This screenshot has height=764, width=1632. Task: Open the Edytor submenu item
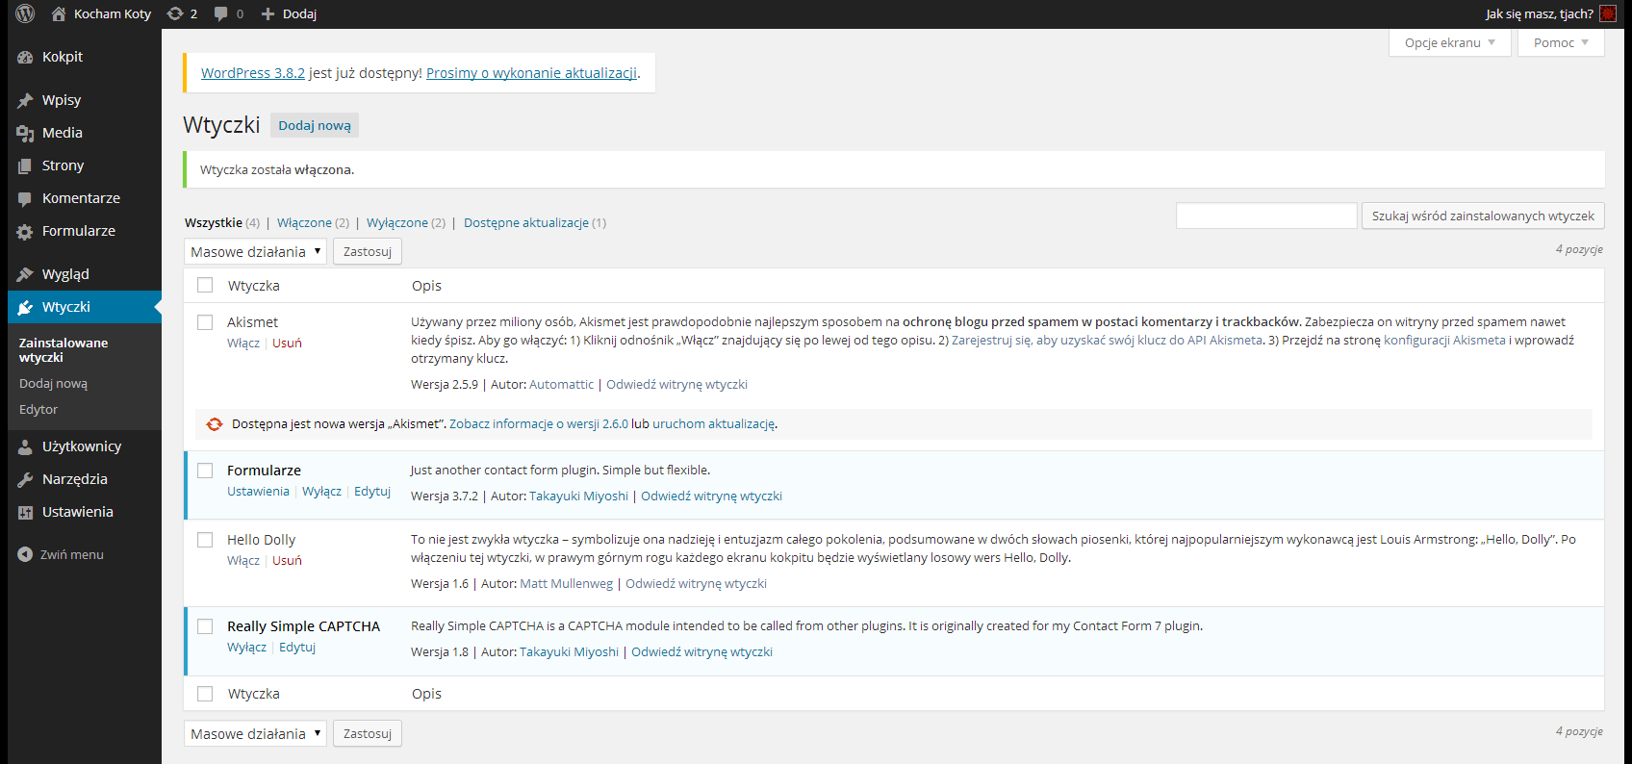coord(38,409)
